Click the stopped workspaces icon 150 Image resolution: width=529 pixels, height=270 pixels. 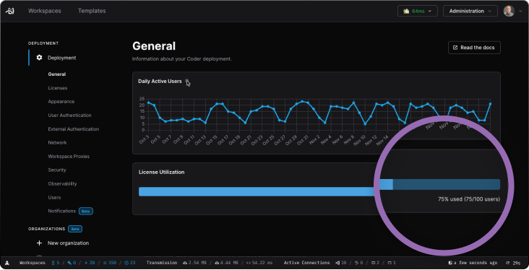pyautogui.click(x=105, y=263)
